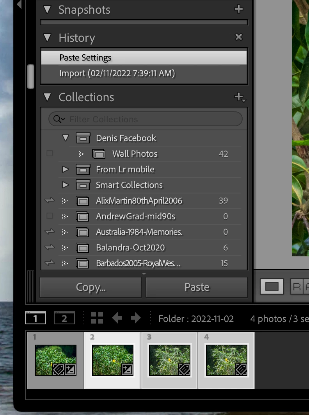309x415 pixels.
Task: Collapse the Denis Facebook collection set
Action: 65,138
